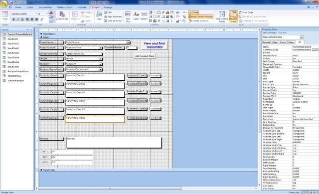Click the Save icon in Quick Access toolbar
The width and height of the screenshot is (319, 194).
(x=11, y=2)
